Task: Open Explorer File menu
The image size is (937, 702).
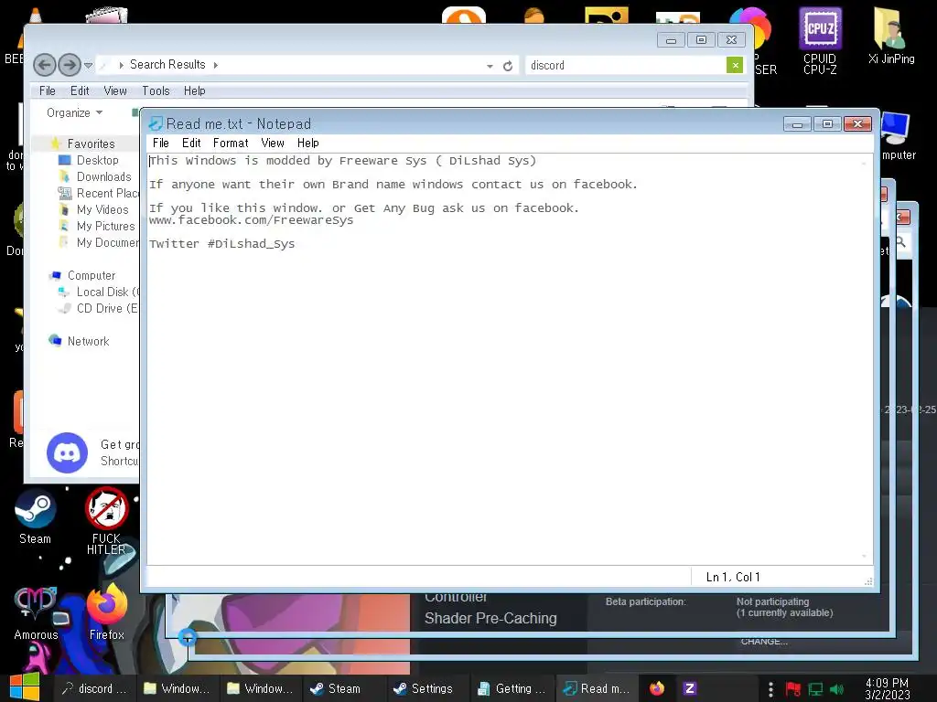Action: tap(48, 90)
